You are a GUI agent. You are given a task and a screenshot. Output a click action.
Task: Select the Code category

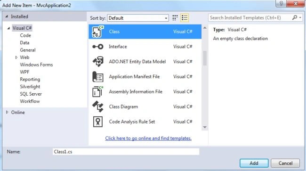[25, 35]
